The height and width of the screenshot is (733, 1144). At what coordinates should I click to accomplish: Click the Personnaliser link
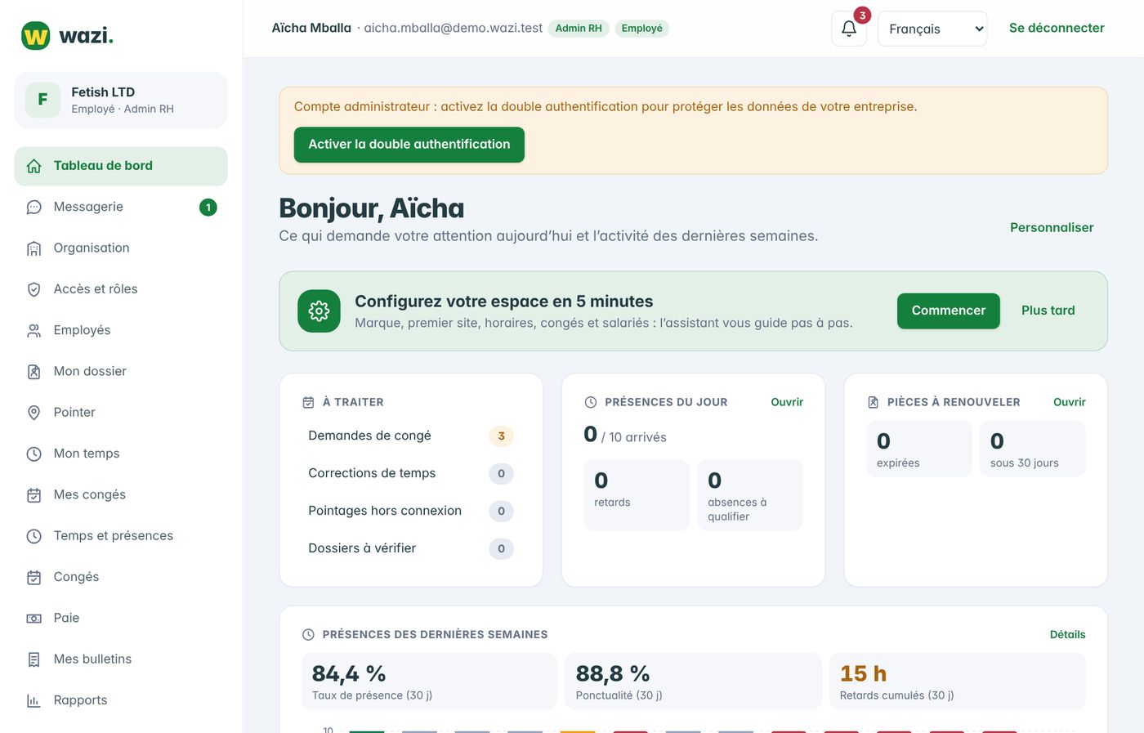(x=1052, y=228)
